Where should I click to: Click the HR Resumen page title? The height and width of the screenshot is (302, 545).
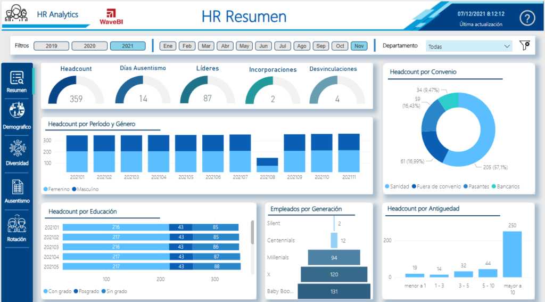pyautogui.click(x=244, y=17)
